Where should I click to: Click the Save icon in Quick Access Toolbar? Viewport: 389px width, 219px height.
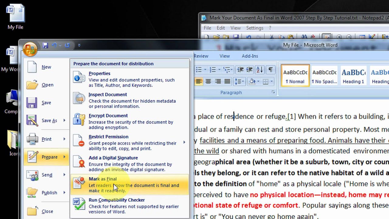pos(46,45)
